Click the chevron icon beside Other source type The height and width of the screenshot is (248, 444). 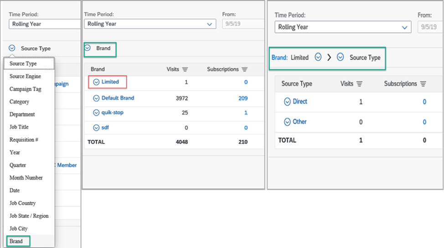point(287,122)
